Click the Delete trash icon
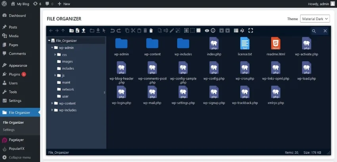Image resolution: width=337 pixels, height=162 pixels. tap(145, 31)
